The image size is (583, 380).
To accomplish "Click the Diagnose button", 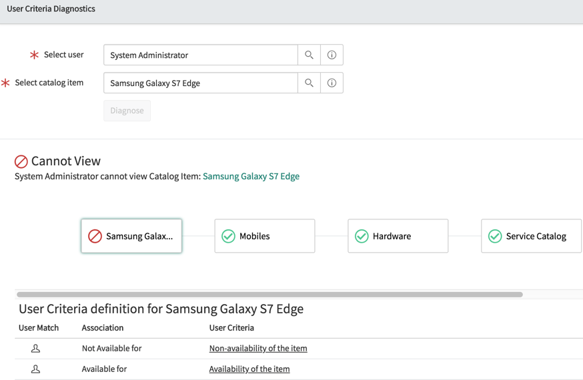I will point(127,111).
